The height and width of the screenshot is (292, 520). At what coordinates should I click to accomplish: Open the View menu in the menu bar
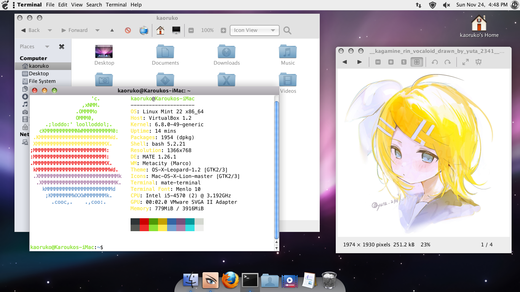click(x=77, y=5)
